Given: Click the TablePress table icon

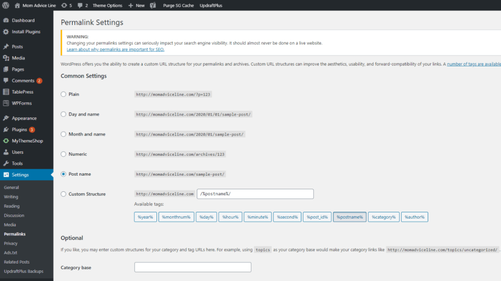Looking at the screenshot, I should tap(6, 92).
